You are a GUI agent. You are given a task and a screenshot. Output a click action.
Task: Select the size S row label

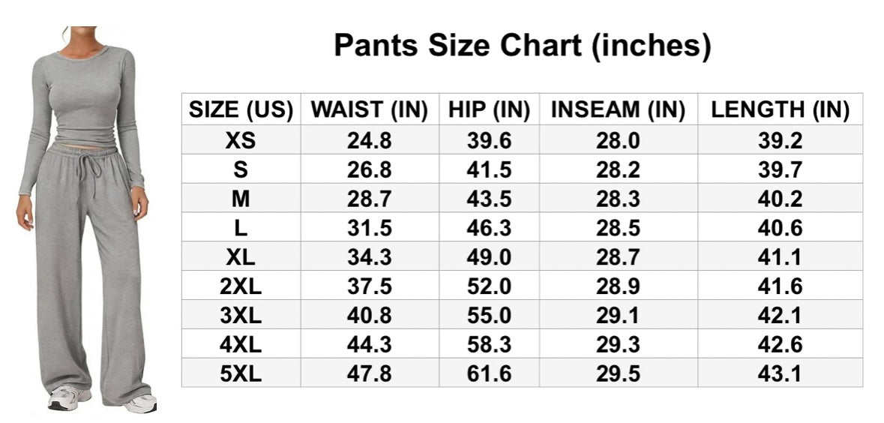tap(241, 169)
